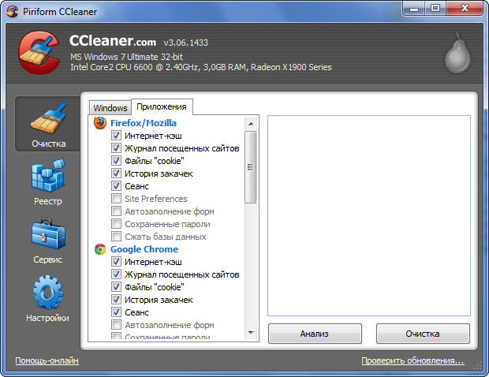Uncheck Firefox Файлы "cookie" checkbox

click(x=116, y=161)
